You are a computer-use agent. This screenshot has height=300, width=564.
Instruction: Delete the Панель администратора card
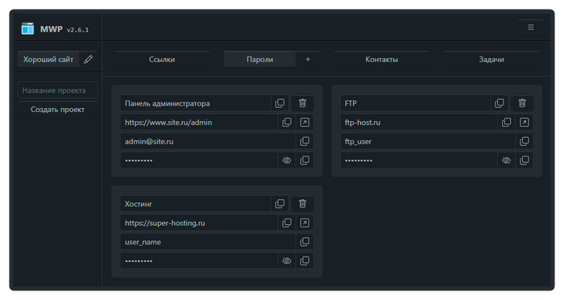click(302, 103)
